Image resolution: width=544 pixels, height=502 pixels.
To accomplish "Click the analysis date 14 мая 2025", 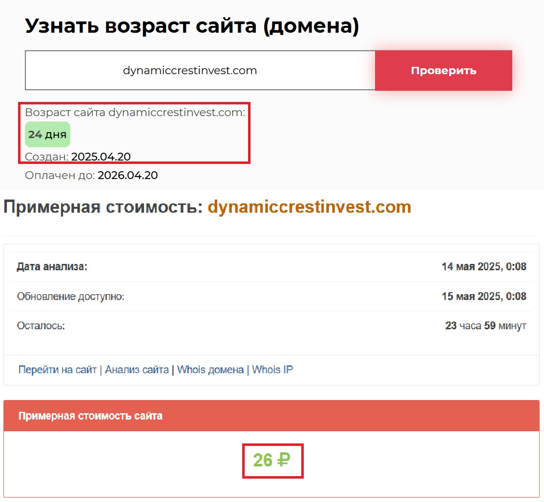I will click(x=483, y=267).
